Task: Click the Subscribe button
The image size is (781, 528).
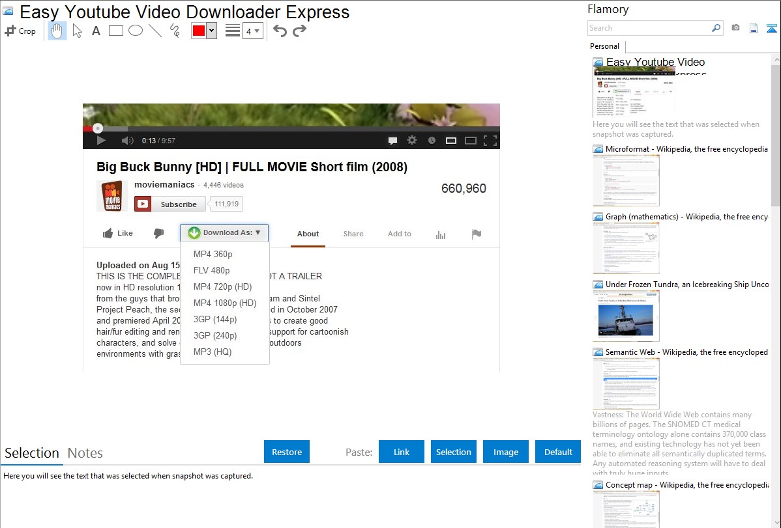Action: pyautogui.click(x=170, y=204)
